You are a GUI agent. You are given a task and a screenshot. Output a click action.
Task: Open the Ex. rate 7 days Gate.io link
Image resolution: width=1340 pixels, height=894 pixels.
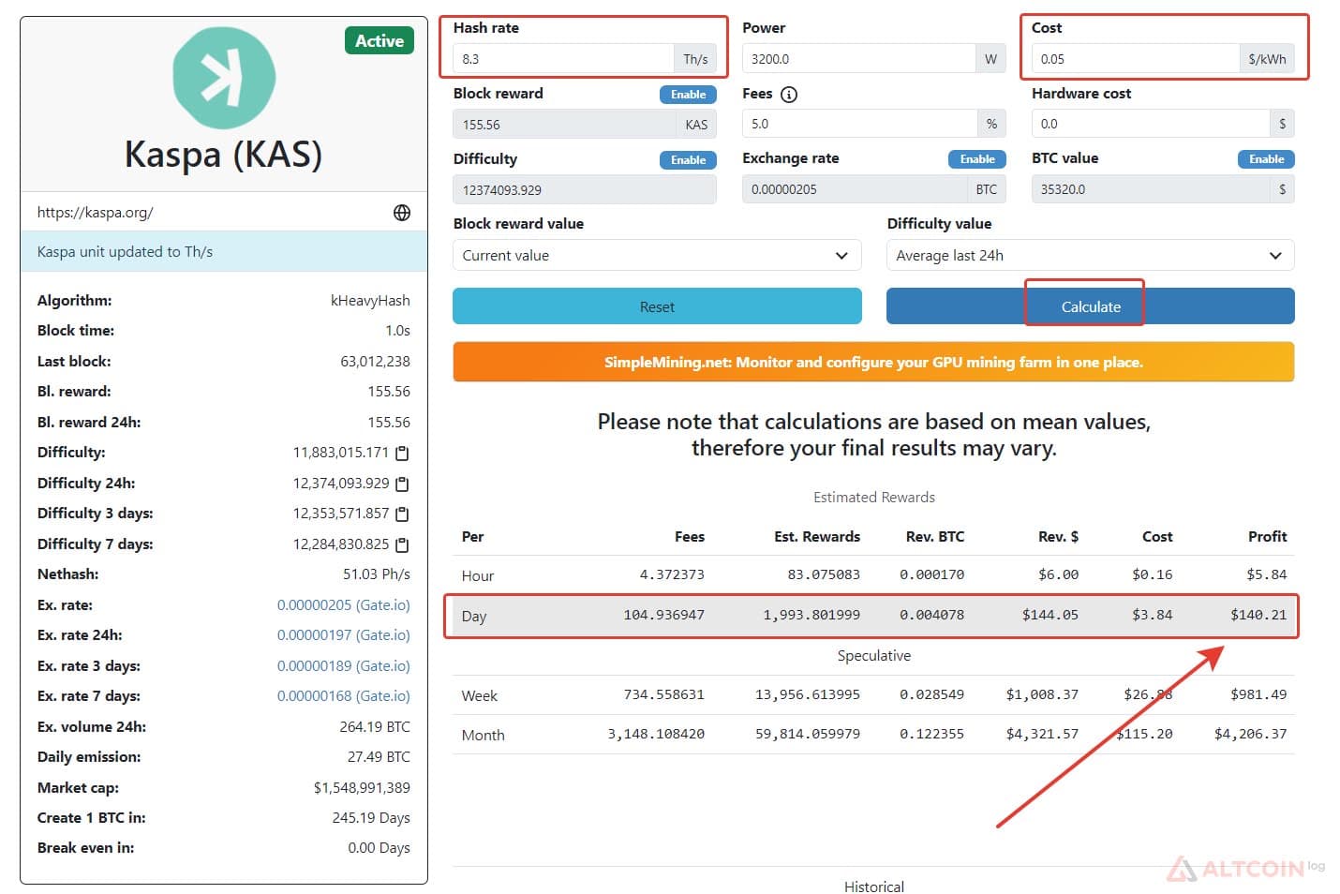tap(343, 696)
